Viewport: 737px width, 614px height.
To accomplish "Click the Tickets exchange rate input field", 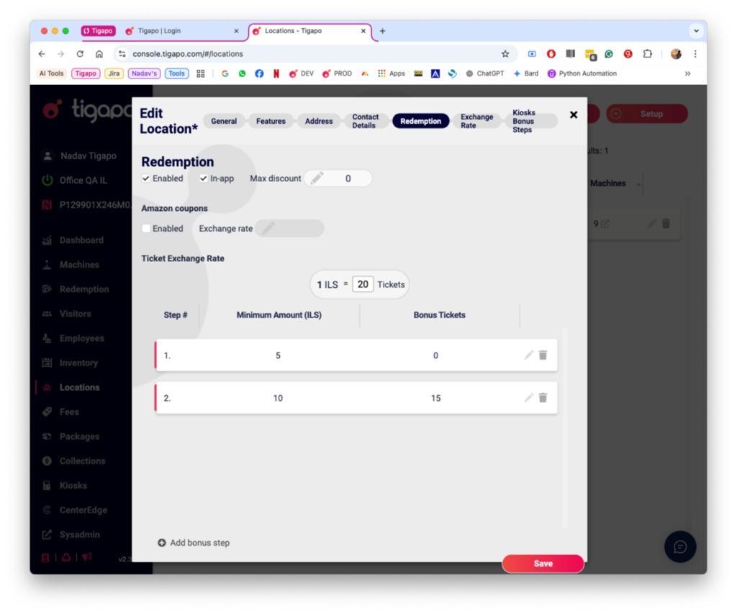I will pyautogui.click(x=363, y=284).
